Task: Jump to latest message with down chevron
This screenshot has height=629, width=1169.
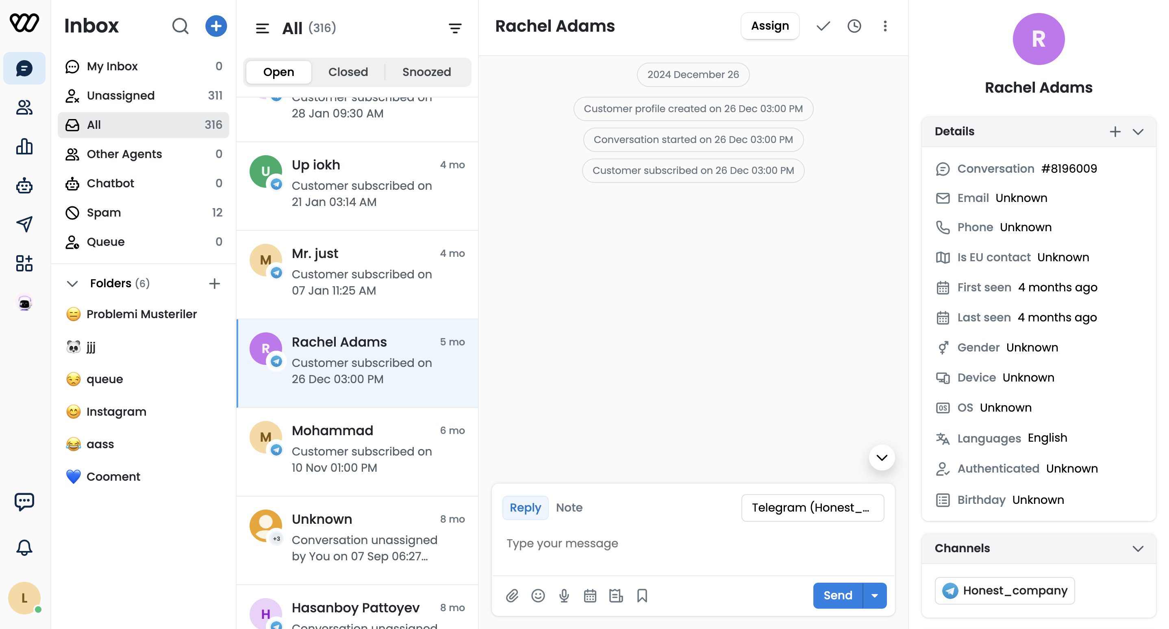Action: (x=882, y=458)
